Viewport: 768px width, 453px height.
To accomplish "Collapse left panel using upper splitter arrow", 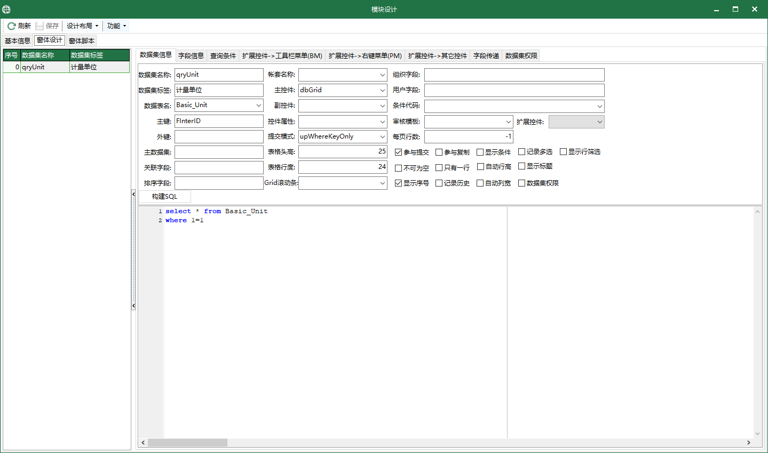I will [133, 195].
